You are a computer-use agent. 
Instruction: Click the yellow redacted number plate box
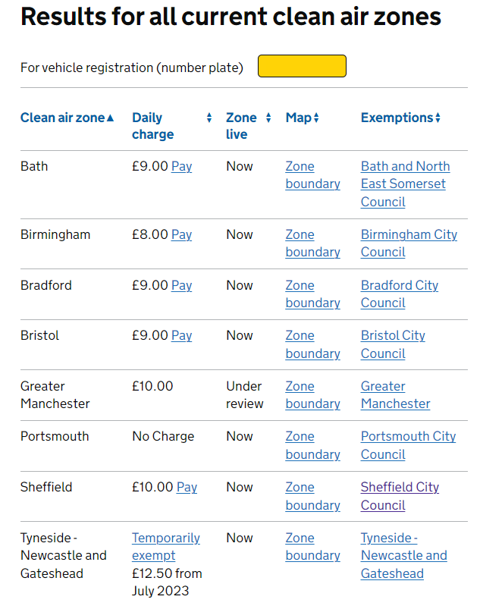pyautogui.click(x=302, y=66)
